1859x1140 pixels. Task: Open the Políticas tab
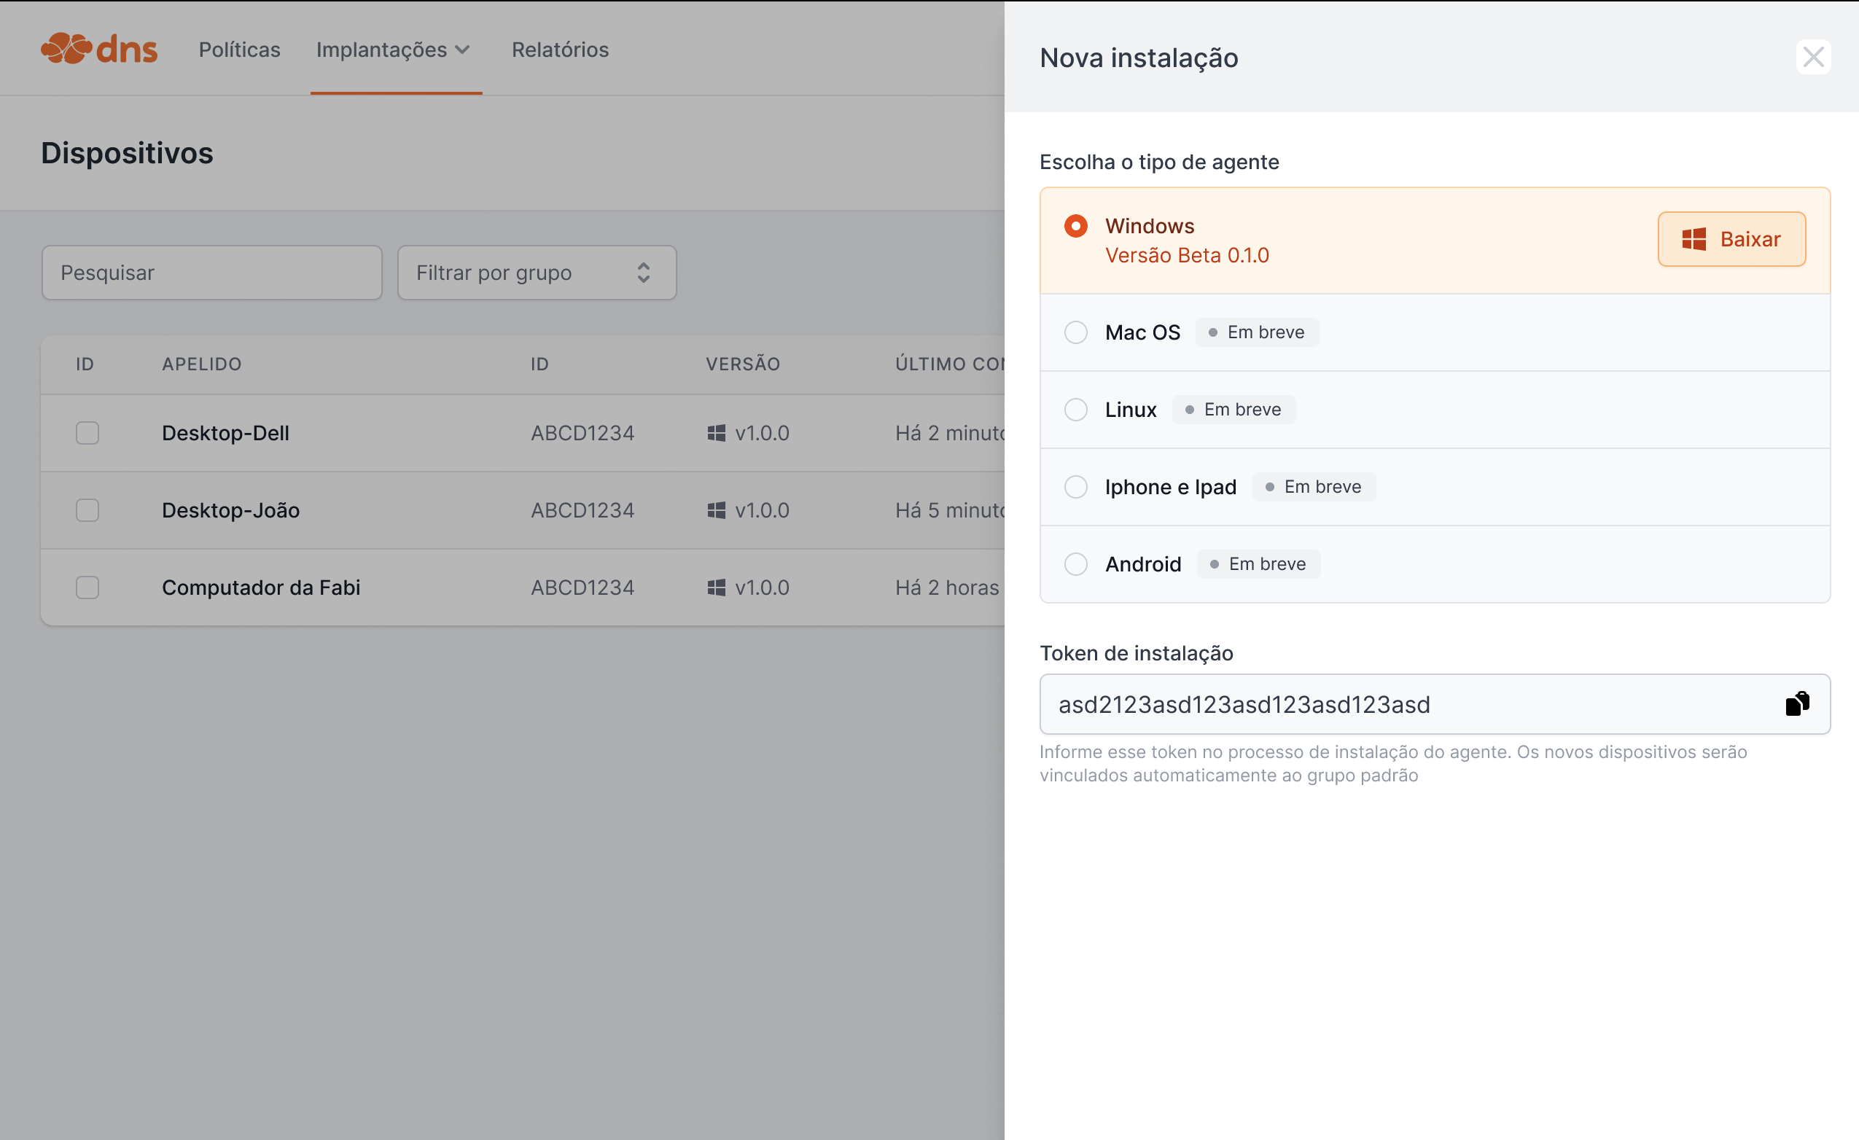pyautogui.click(x=239, y=50)
